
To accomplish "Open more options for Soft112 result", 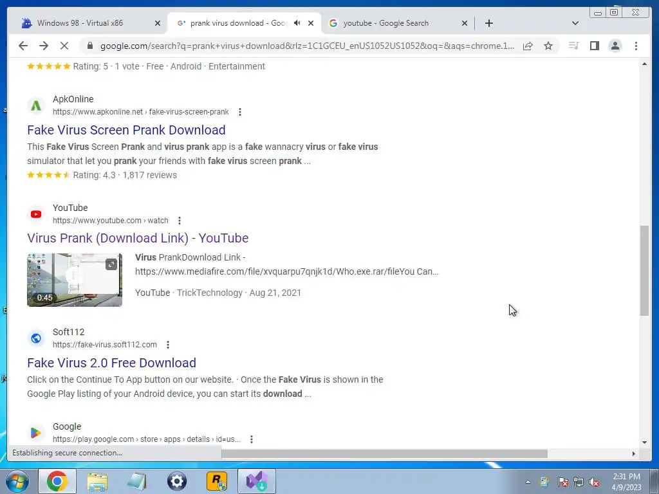I will 168,345.
